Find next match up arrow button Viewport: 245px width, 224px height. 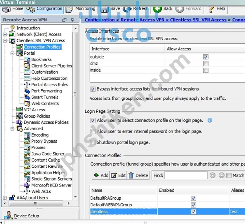(x=222, y=175)
